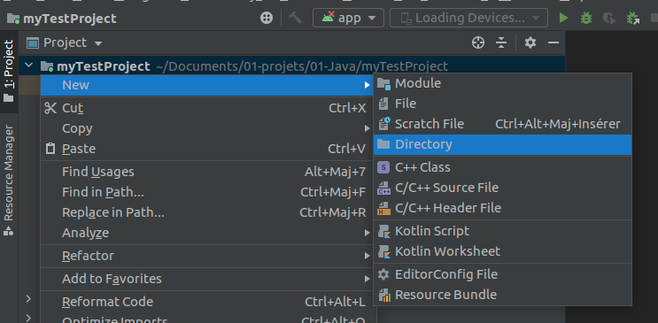This screenshot has height=323, width=658.
Task: Select the myTestProject root tree row
Action: point(292,66)
